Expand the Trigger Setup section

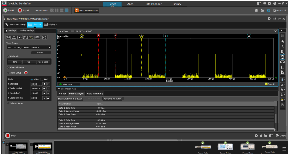coord(8,103)
